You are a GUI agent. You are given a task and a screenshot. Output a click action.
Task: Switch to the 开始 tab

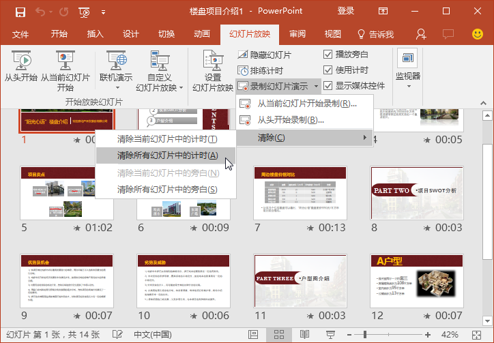59,34
